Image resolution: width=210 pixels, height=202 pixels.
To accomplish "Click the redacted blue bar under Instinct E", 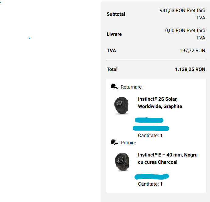I will click(152, 177).
